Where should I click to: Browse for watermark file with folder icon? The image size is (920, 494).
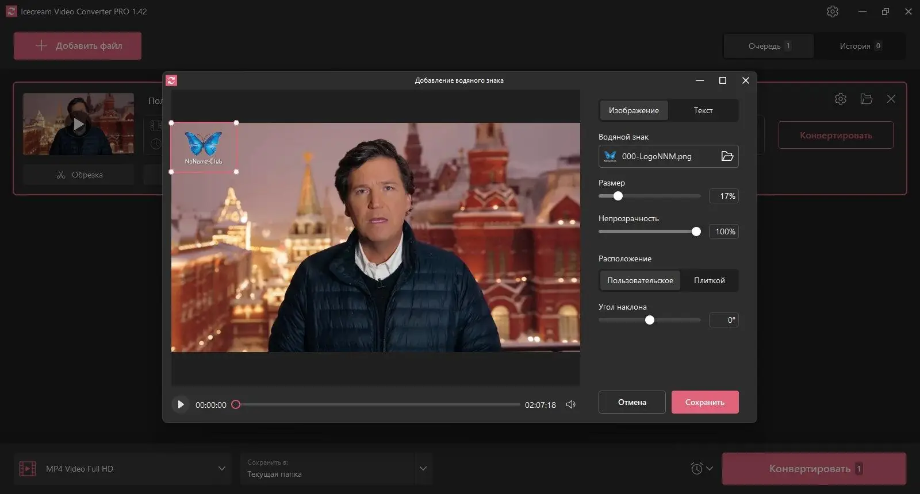point(727,156)
